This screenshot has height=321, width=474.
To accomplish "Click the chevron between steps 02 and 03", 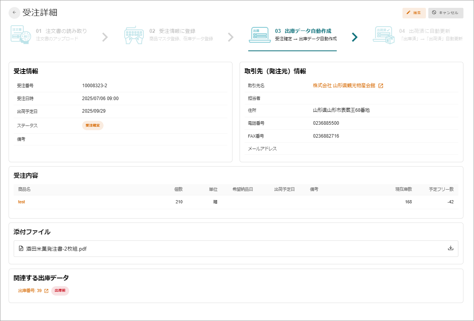I will [231, 37].
